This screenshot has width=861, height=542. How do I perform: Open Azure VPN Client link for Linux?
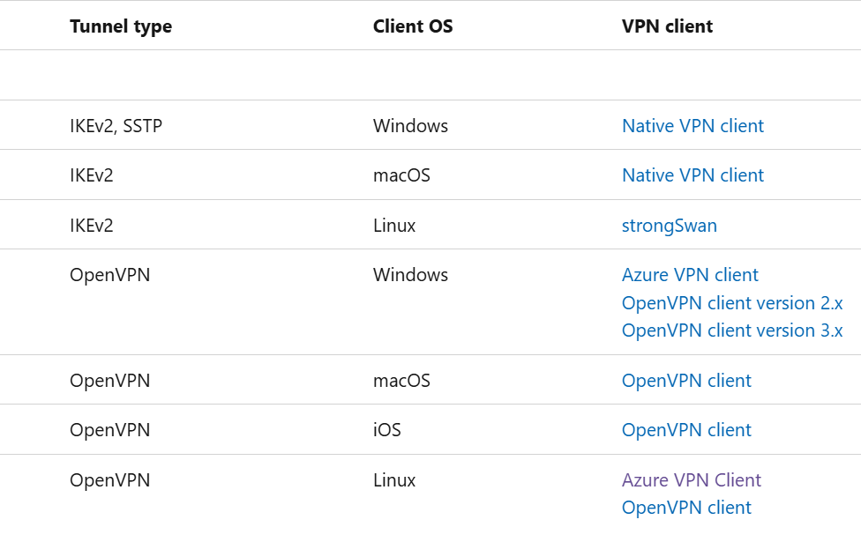pyautogui.click(x=692, y=480)
